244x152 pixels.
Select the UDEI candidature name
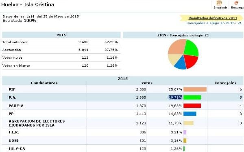coord(13,141)
